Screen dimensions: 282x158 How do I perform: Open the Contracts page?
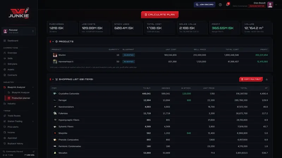click(x=12, y=75)
